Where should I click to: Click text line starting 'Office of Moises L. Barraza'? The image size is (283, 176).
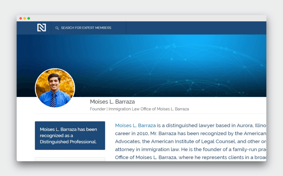191,157
